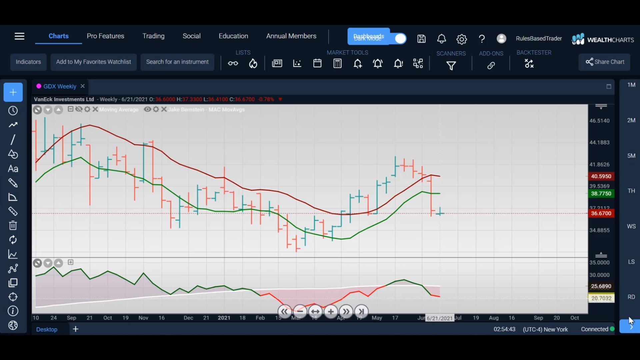The height and width of the screenshot is (360, 640).
Task: Open the Add-ons link icon
Action: (491, 66)
